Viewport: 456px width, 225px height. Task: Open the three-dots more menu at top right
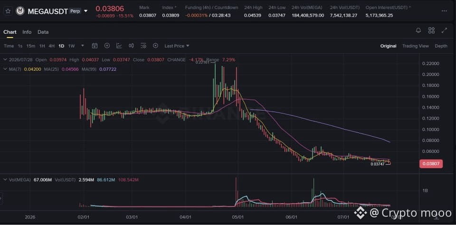coord(444,11)
